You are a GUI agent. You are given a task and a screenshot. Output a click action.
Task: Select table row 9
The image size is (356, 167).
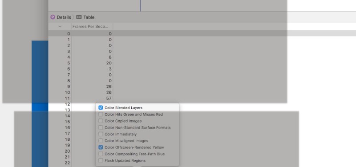coord(202,87)
